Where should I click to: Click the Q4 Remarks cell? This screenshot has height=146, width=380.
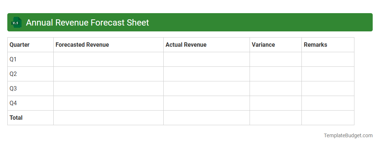click(x=328, y=103)
